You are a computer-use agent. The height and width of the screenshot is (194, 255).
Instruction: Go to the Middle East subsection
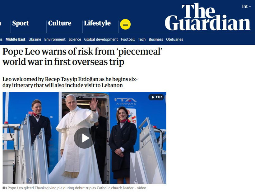[16, 39]
